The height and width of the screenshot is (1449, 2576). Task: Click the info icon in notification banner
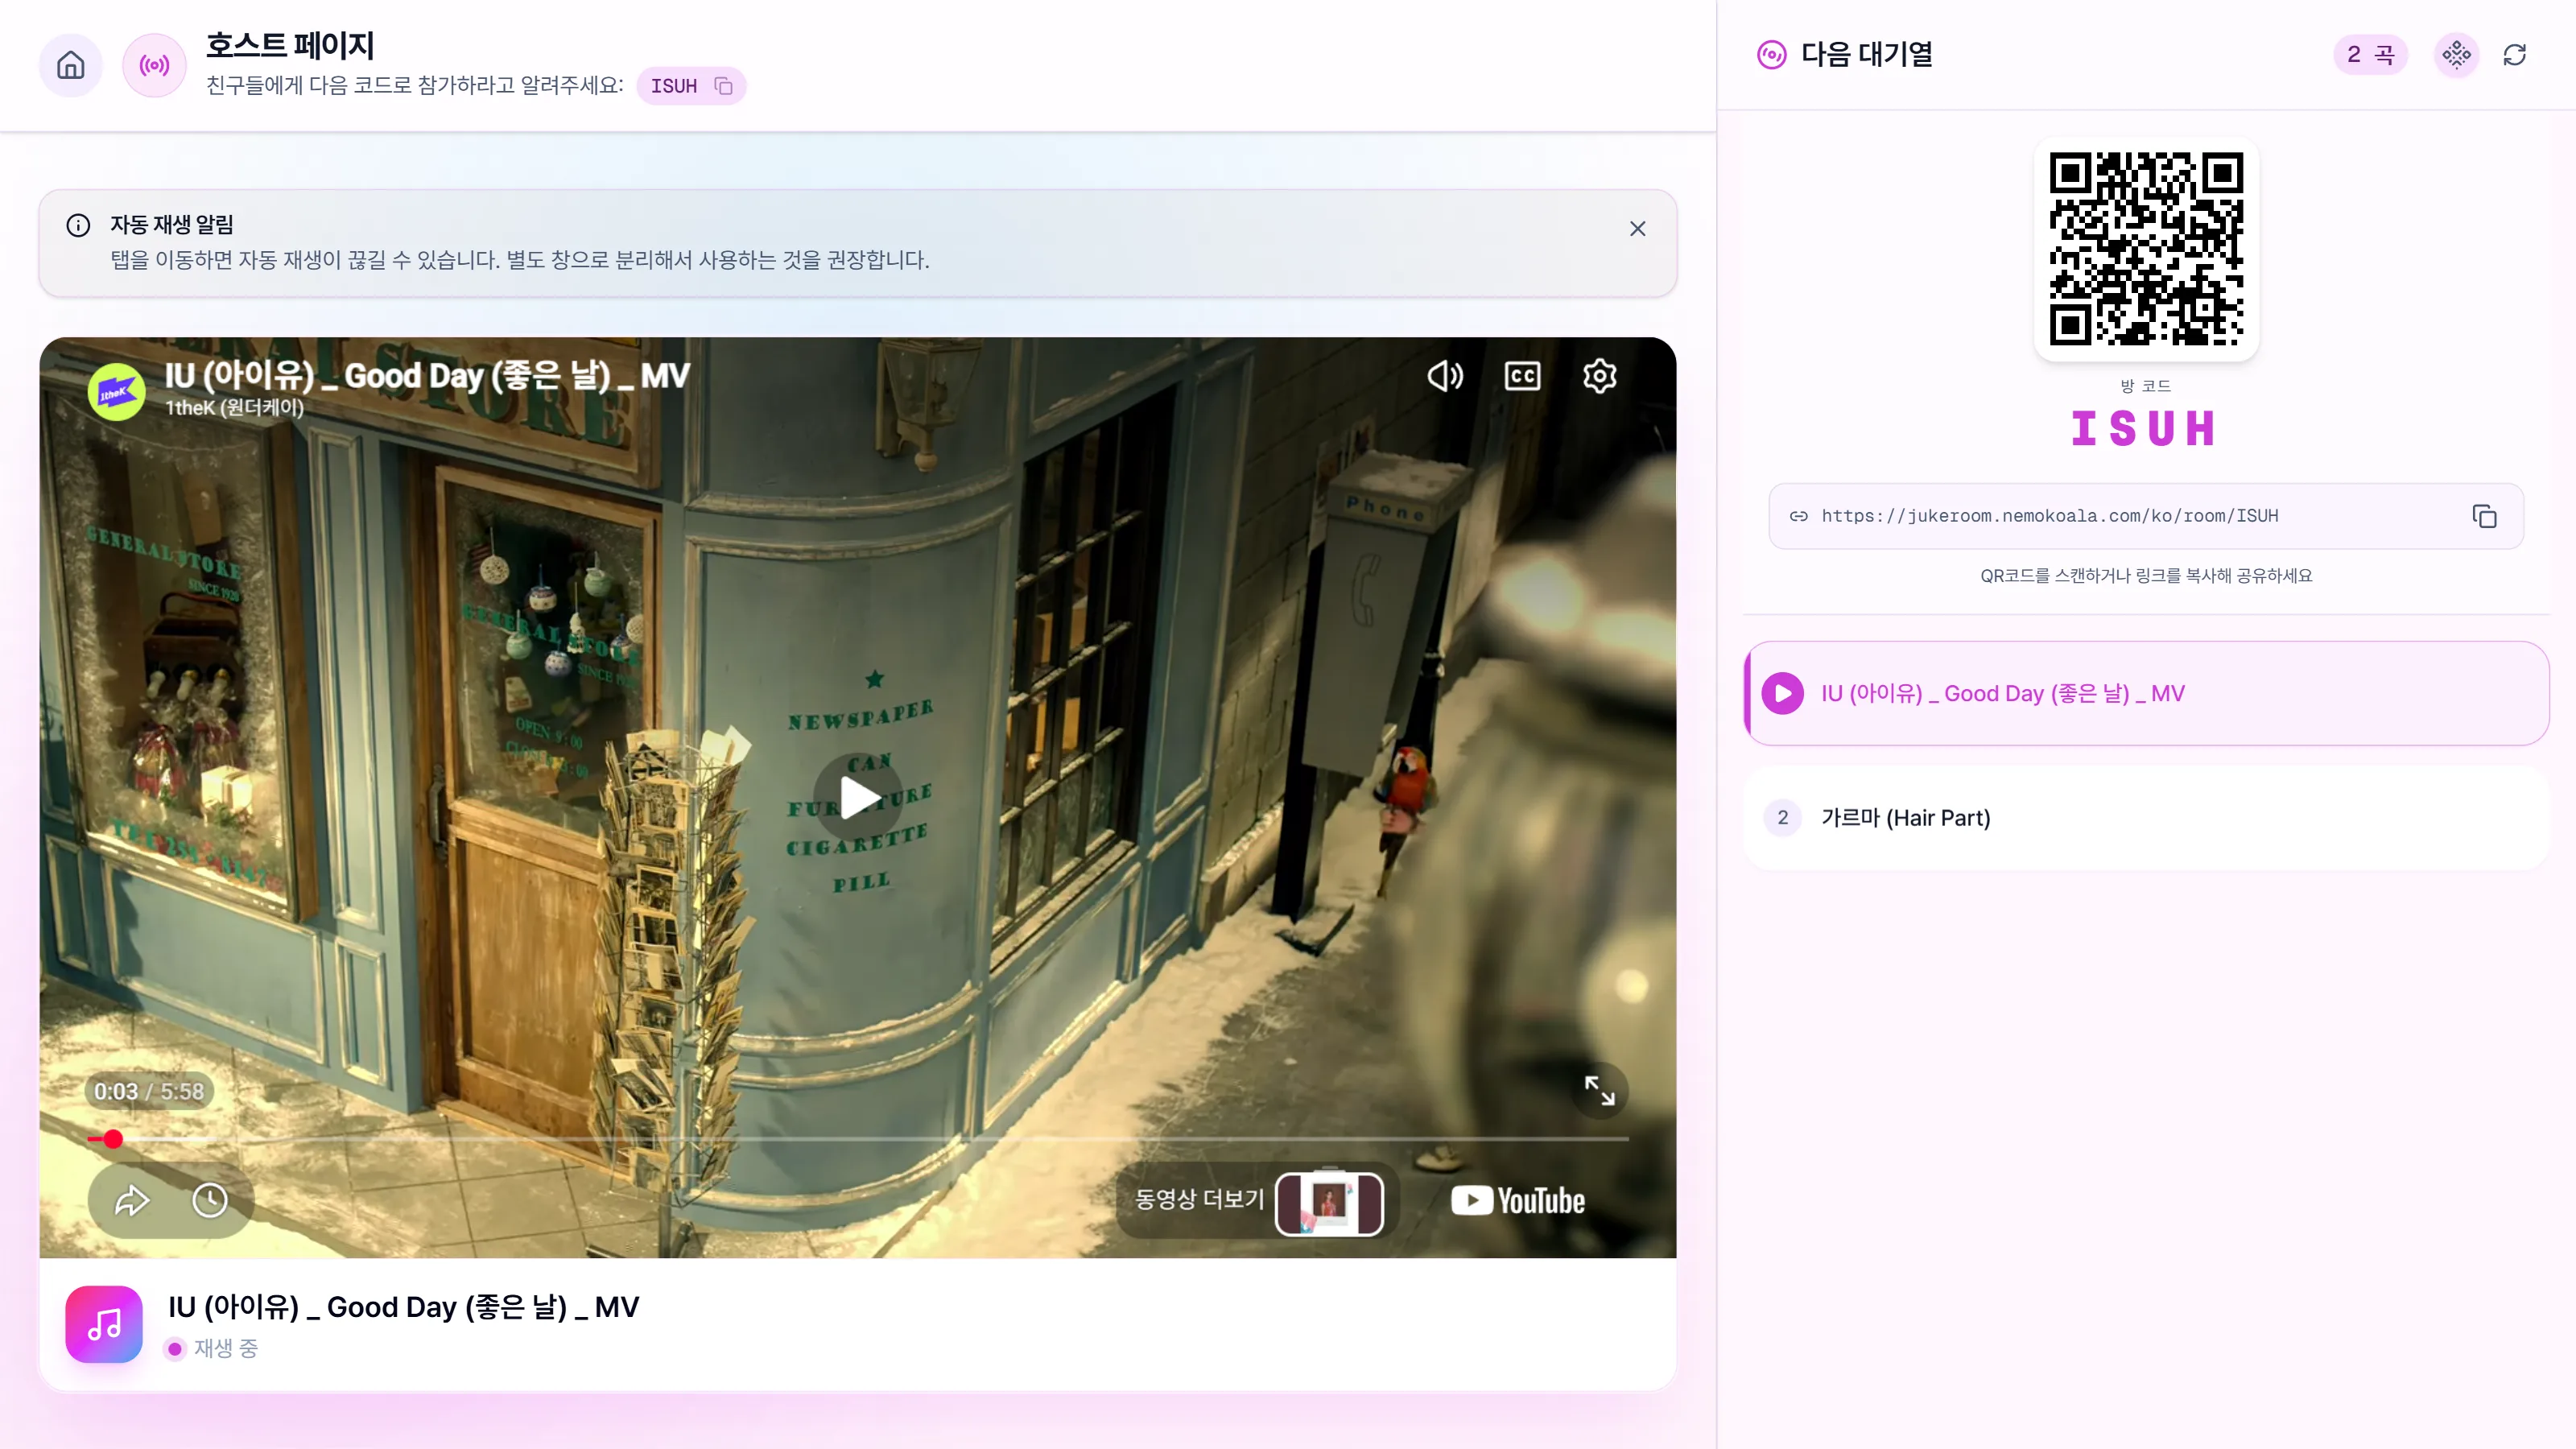pos(78,225)
